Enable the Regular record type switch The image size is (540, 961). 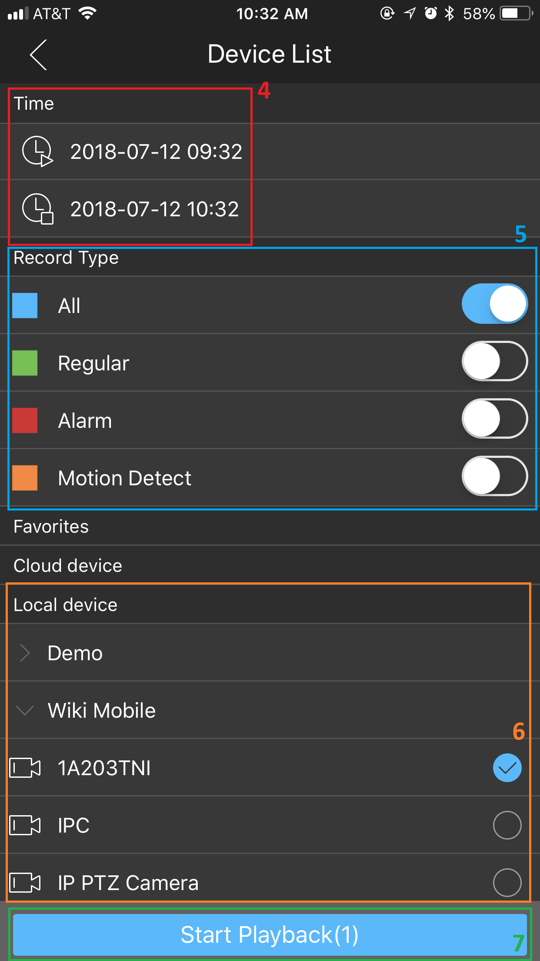click(x=494, y=361)
